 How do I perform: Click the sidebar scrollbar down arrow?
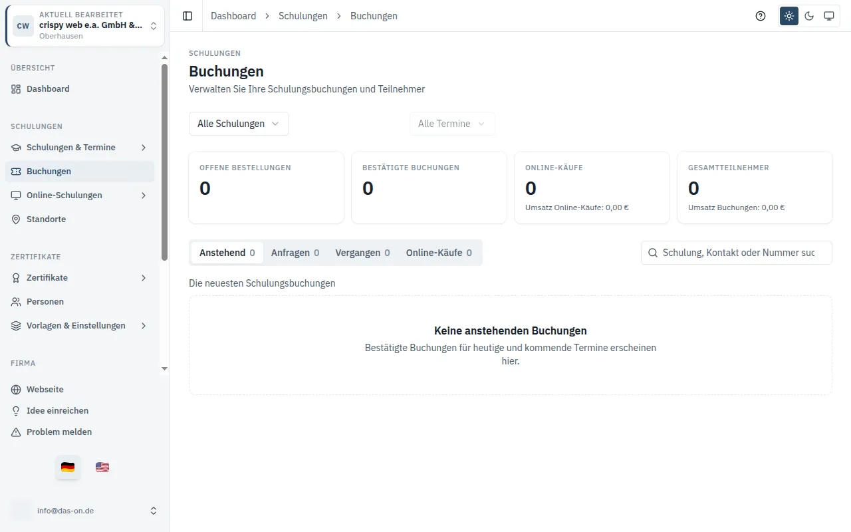(165, 368)
